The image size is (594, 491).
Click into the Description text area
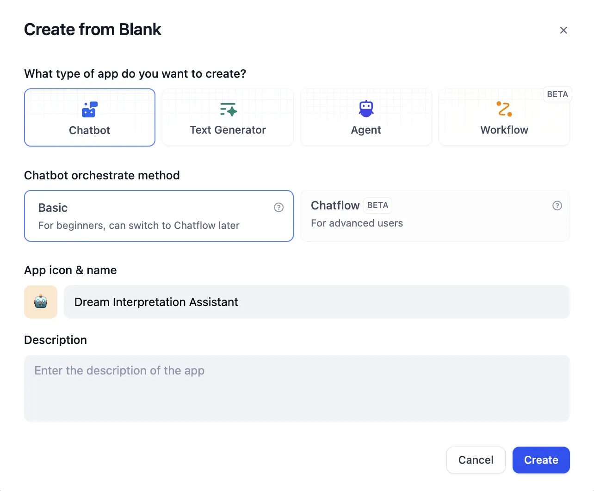297,388
